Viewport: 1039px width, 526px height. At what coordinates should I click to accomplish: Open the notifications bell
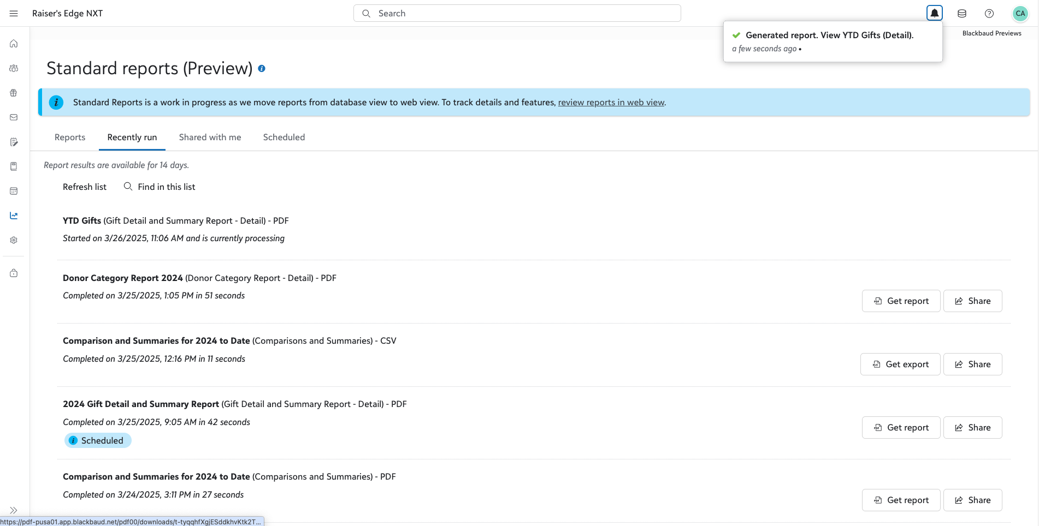(x=935, y=13)
